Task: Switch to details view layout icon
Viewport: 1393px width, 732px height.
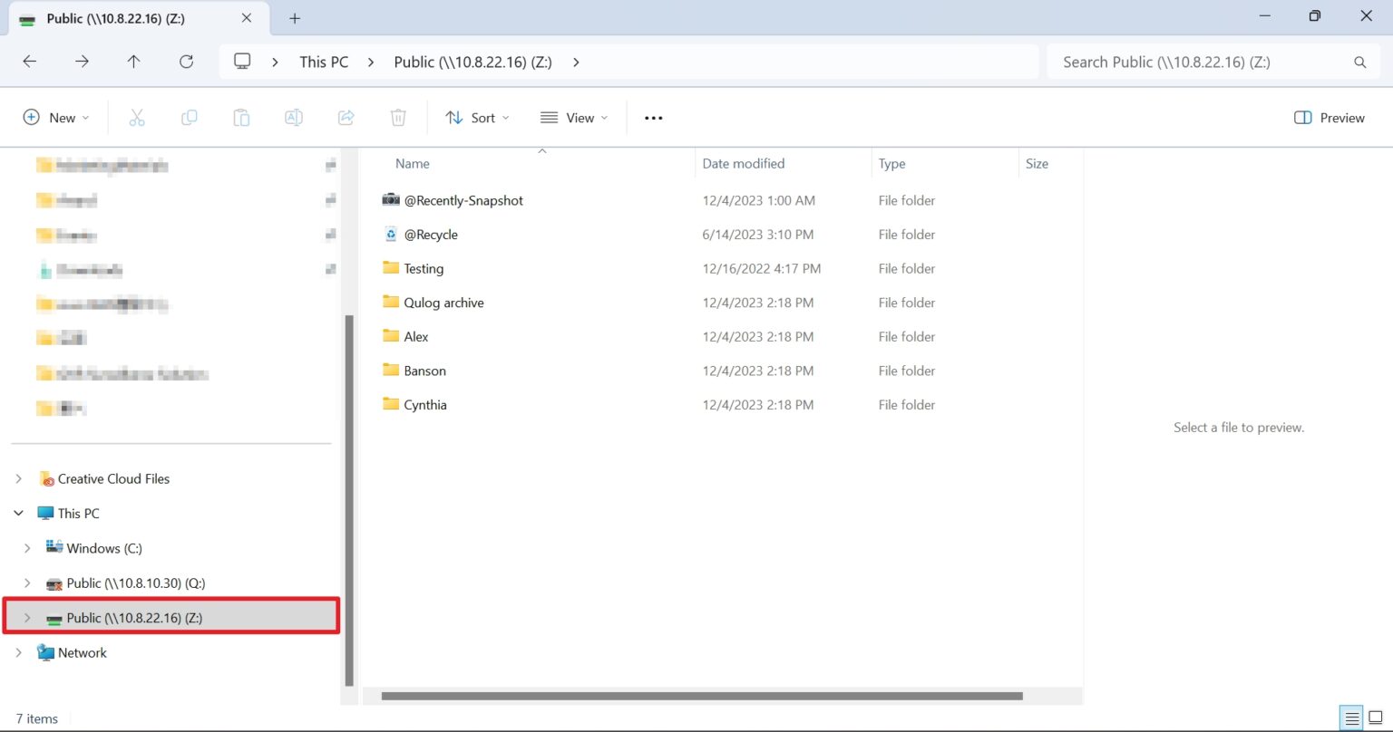Action: [x=1352, y=718]
